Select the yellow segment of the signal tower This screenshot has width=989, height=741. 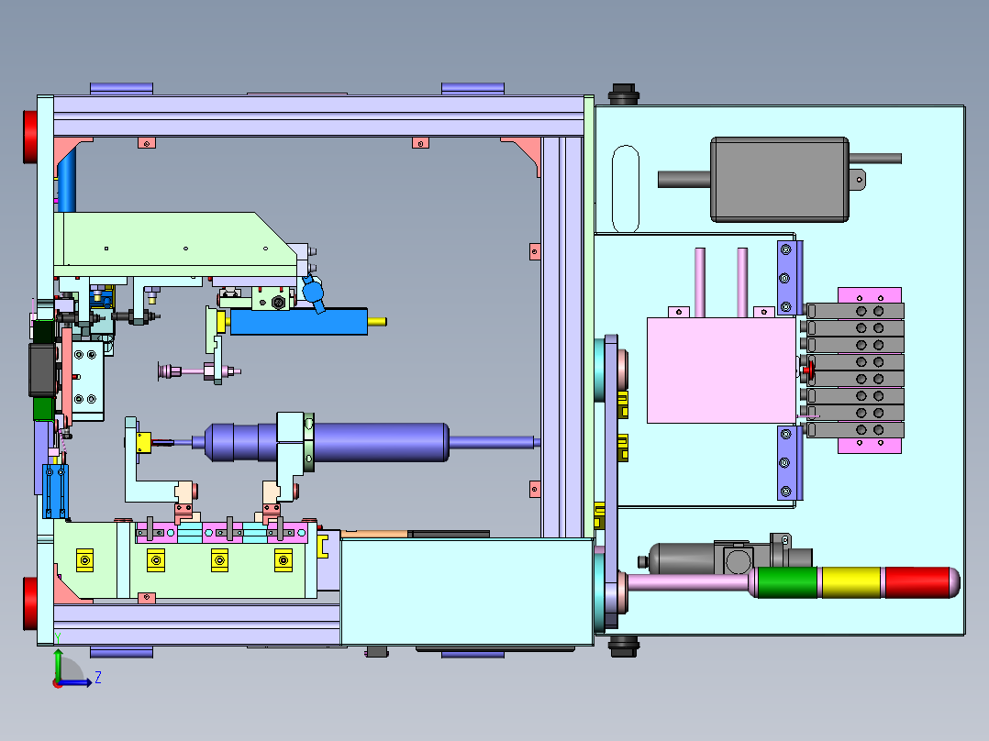850,582
